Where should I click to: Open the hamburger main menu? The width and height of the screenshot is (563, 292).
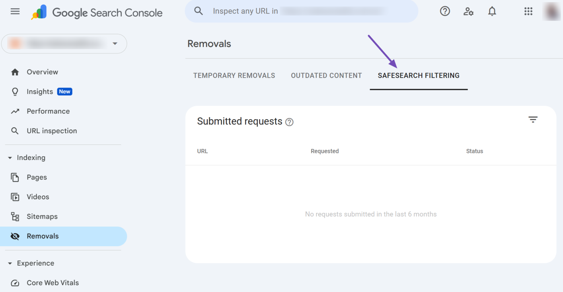[15, 11]
